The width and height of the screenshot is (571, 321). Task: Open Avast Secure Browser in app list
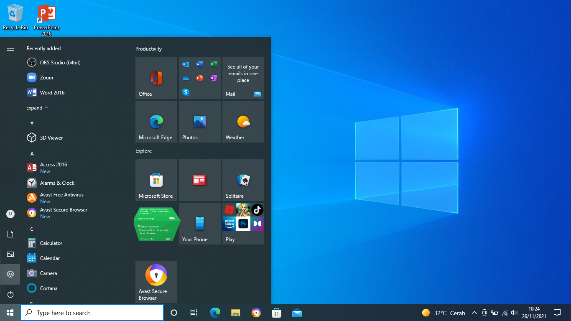[74, 213]
